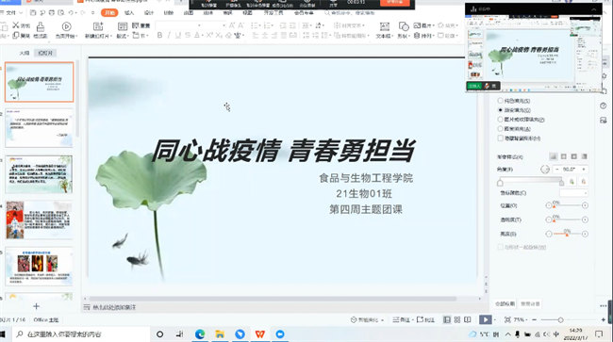Screen dimensions: 613x342
Task: Click the notes placeholder below the slide
Action: [x=114, y=307]
